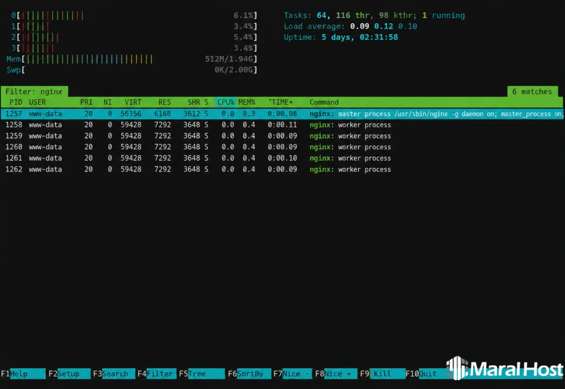Click the Swp meter showing 0K/2.00G

(x=132, y=70)
